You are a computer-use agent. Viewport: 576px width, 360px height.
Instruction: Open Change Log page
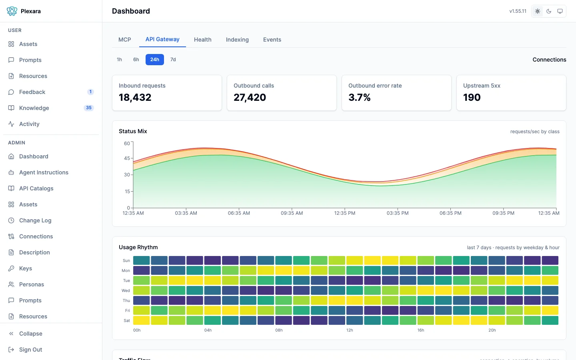(x=51, y=220)
